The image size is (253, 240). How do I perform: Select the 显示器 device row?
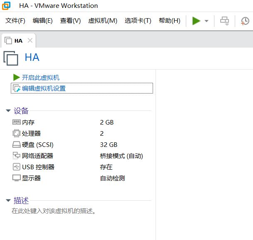click(x=82, y=178)
